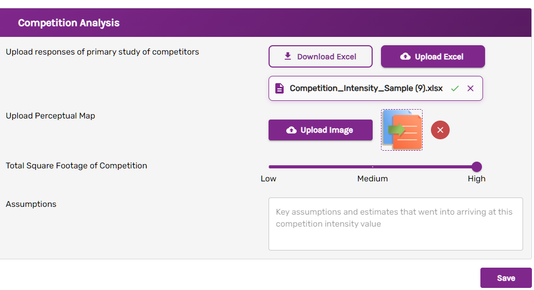This screenshot has width=534, height=290.
Task: Open the uploaded perceptual map thumbnail
Action: (x=402, y=130)
